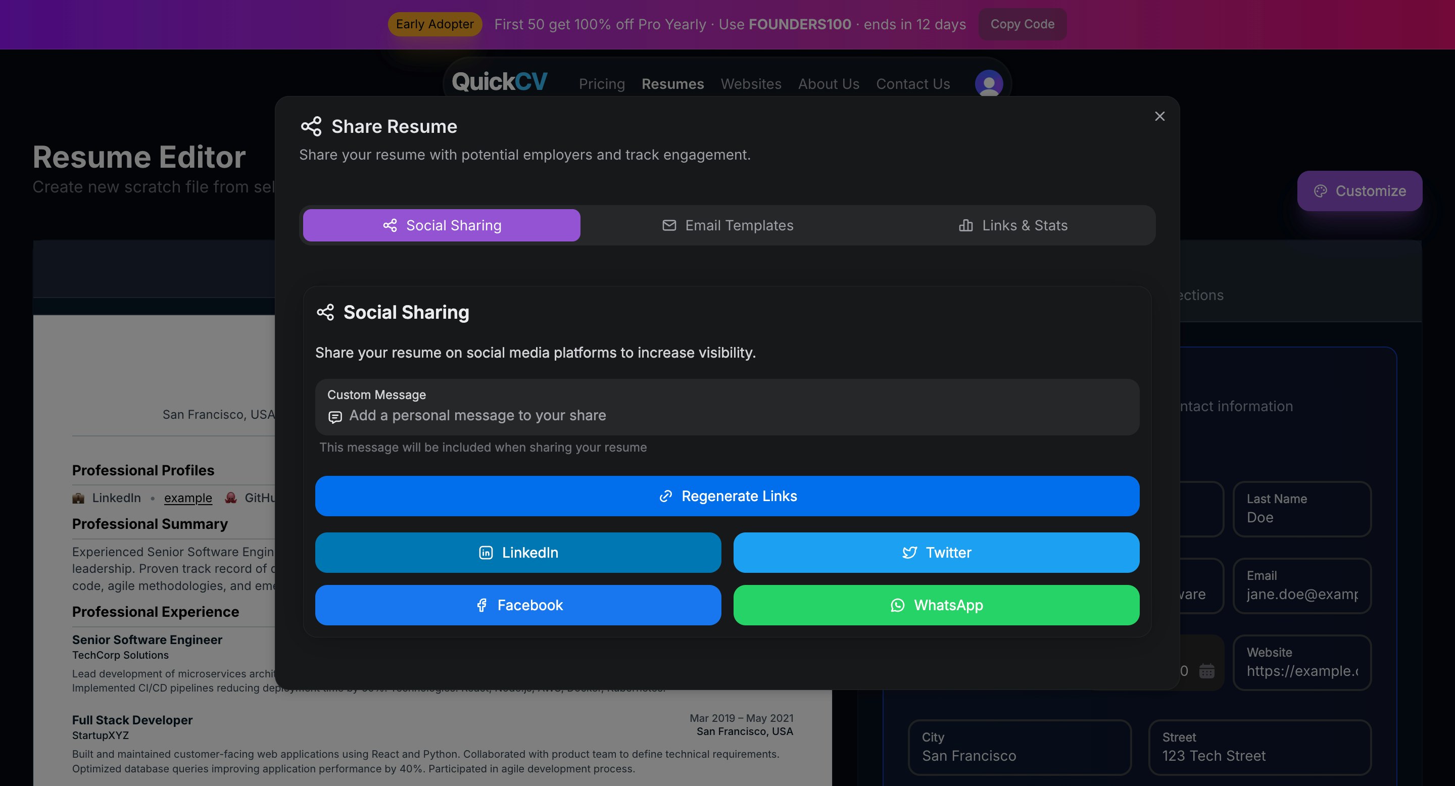The width and height of the screenshot is (1455, 786).
Task: Click the palette icon on the Customize button
Action: tap(1320, 191)
